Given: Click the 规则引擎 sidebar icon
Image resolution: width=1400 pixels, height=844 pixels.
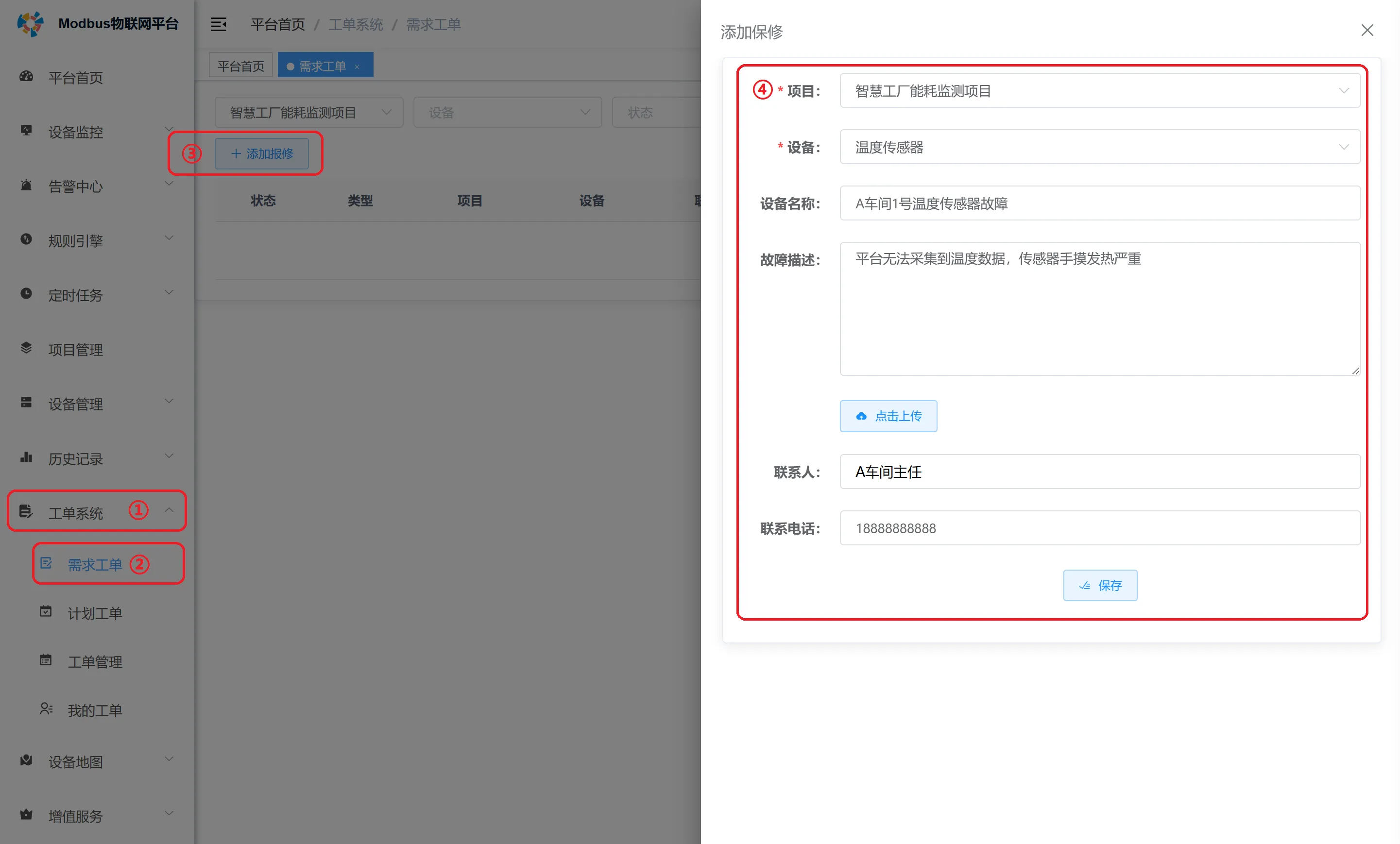Looking at the screenshot, I should [26, 240].
